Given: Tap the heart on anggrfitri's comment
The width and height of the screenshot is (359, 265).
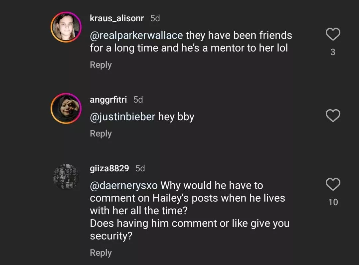Looking at the screenshot, I should (332, 116).
